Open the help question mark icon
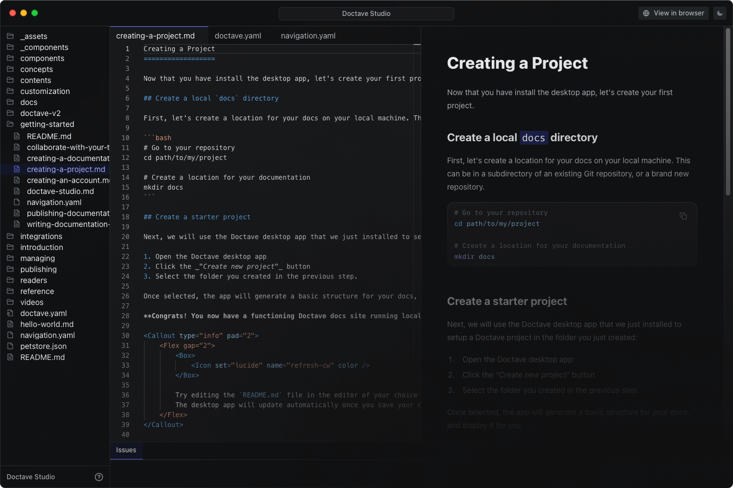 click(99, 477)
